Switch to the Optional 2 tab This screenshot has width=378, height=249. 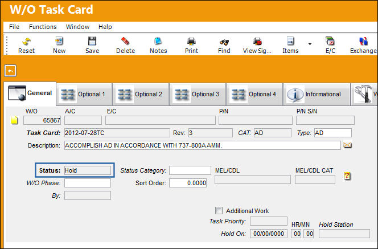click(141, 94)
